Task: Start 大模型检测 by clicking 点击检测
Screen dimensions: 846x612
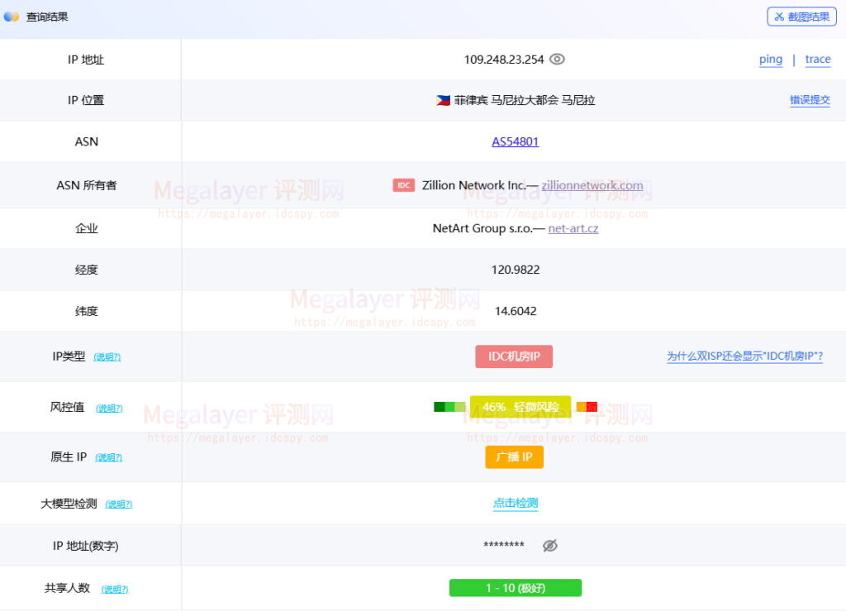Action: coord(515,502)
